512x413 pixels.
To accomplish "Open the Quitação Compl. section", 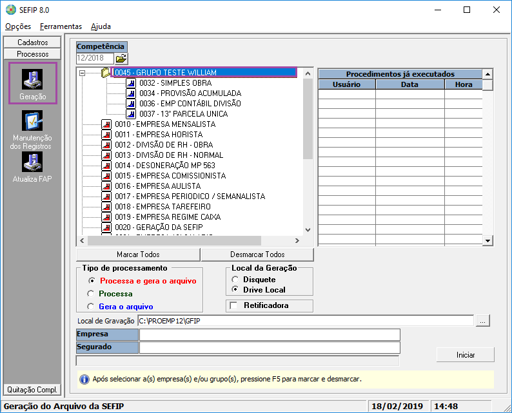I will pyautogui.click(x=32, y=390).
